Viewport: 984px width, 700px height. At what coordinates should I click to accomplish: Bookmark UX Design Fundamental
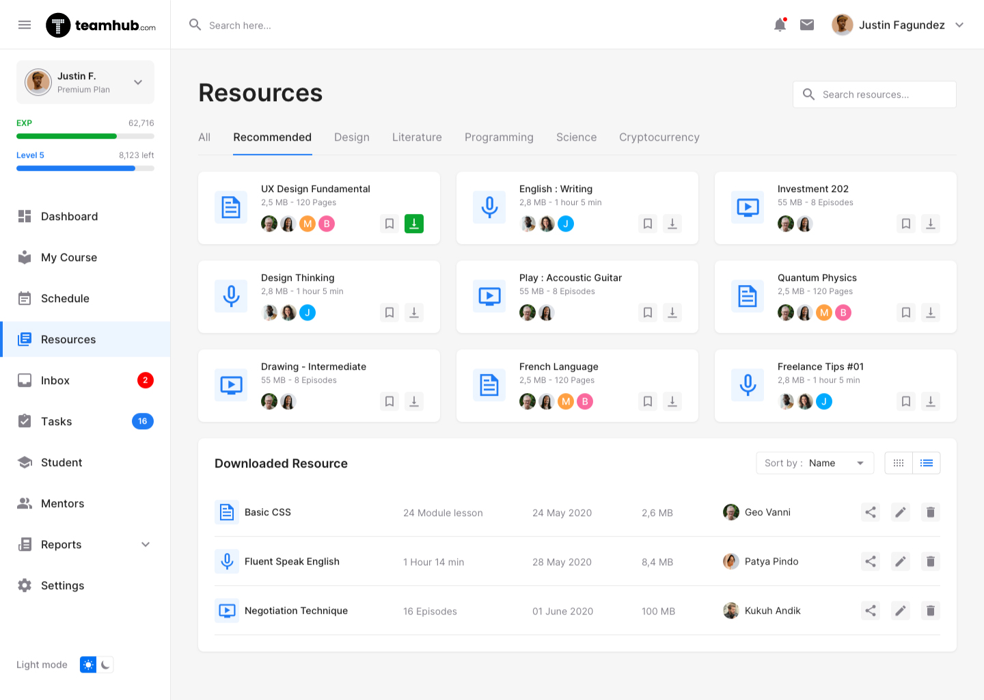389,224
